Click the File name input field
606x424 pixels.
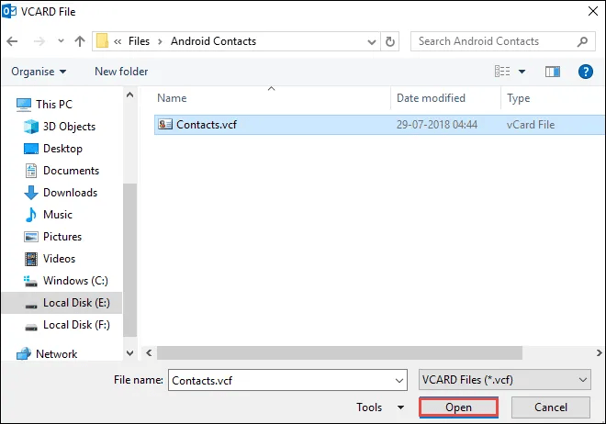[280, 380]
